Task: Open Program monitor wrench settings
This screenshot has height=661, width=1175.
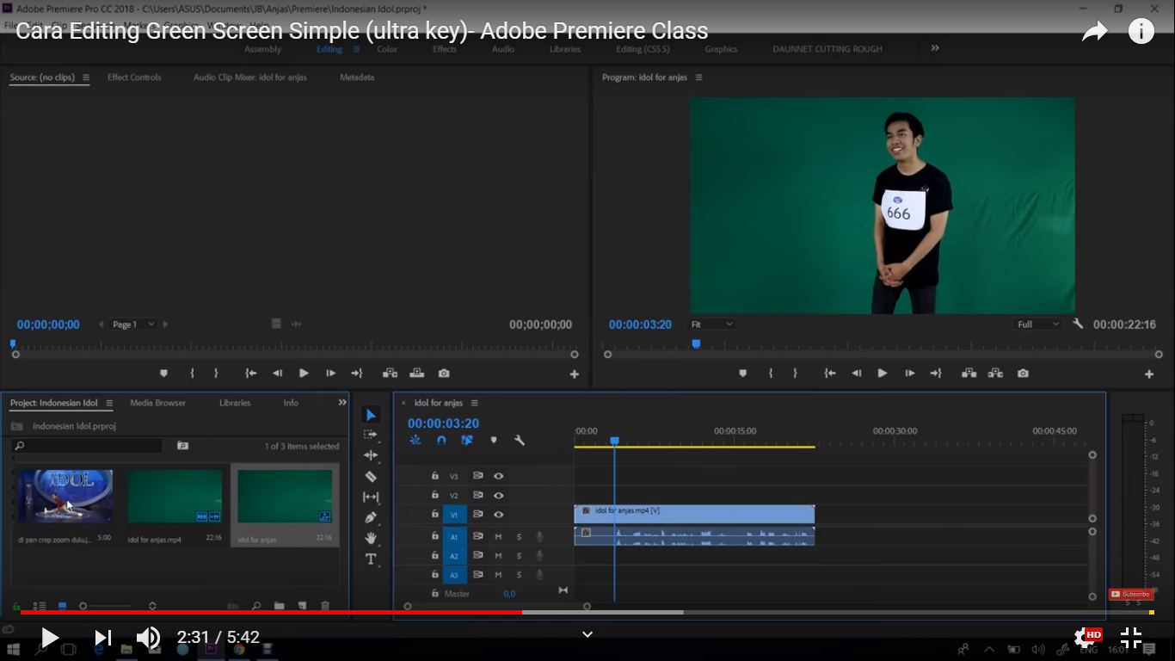Action: (1078, 324)
